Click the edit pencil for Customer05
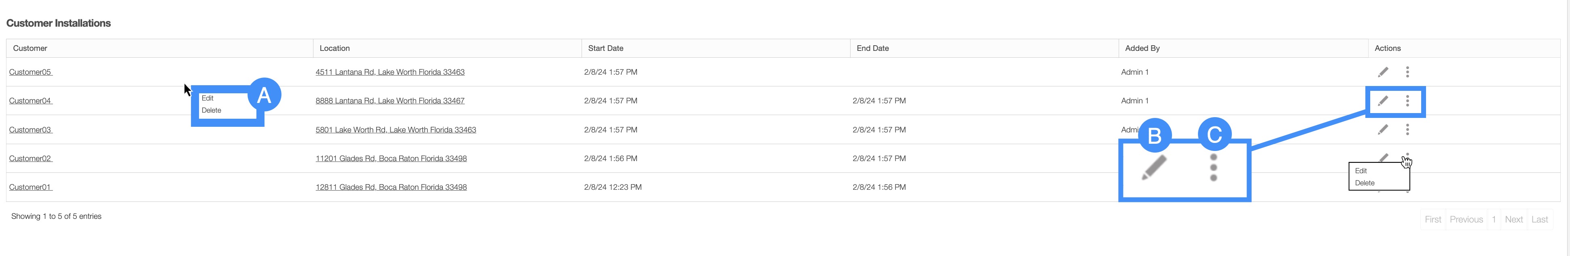The width and height of the screenshot is (1570, 256). point(1383,72)
